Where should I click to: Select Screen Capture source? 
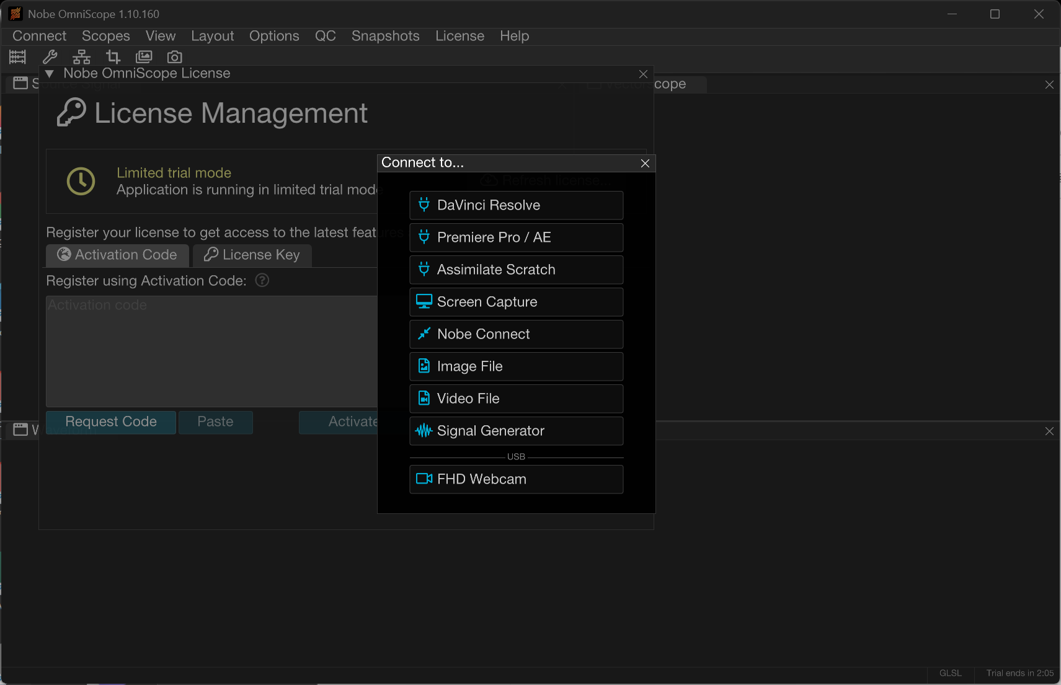pyautogui.click(x=516, y=302)
